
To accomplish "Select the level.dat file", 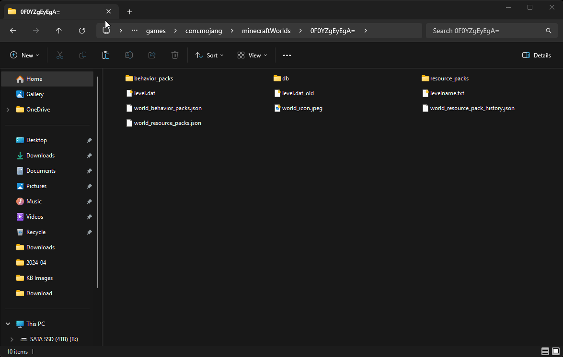I will click(144, 93).
